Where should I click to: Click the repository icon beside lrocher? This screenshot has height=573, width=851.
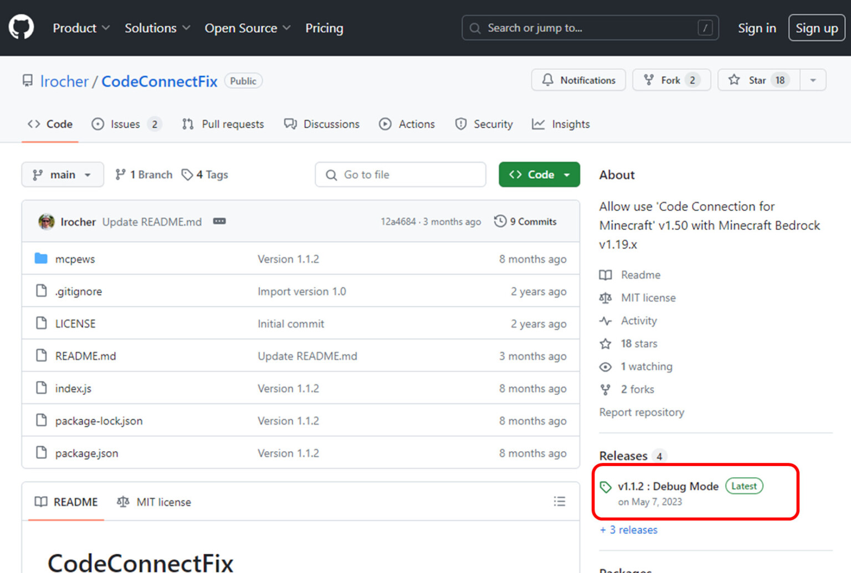click(x=28, y=81)
